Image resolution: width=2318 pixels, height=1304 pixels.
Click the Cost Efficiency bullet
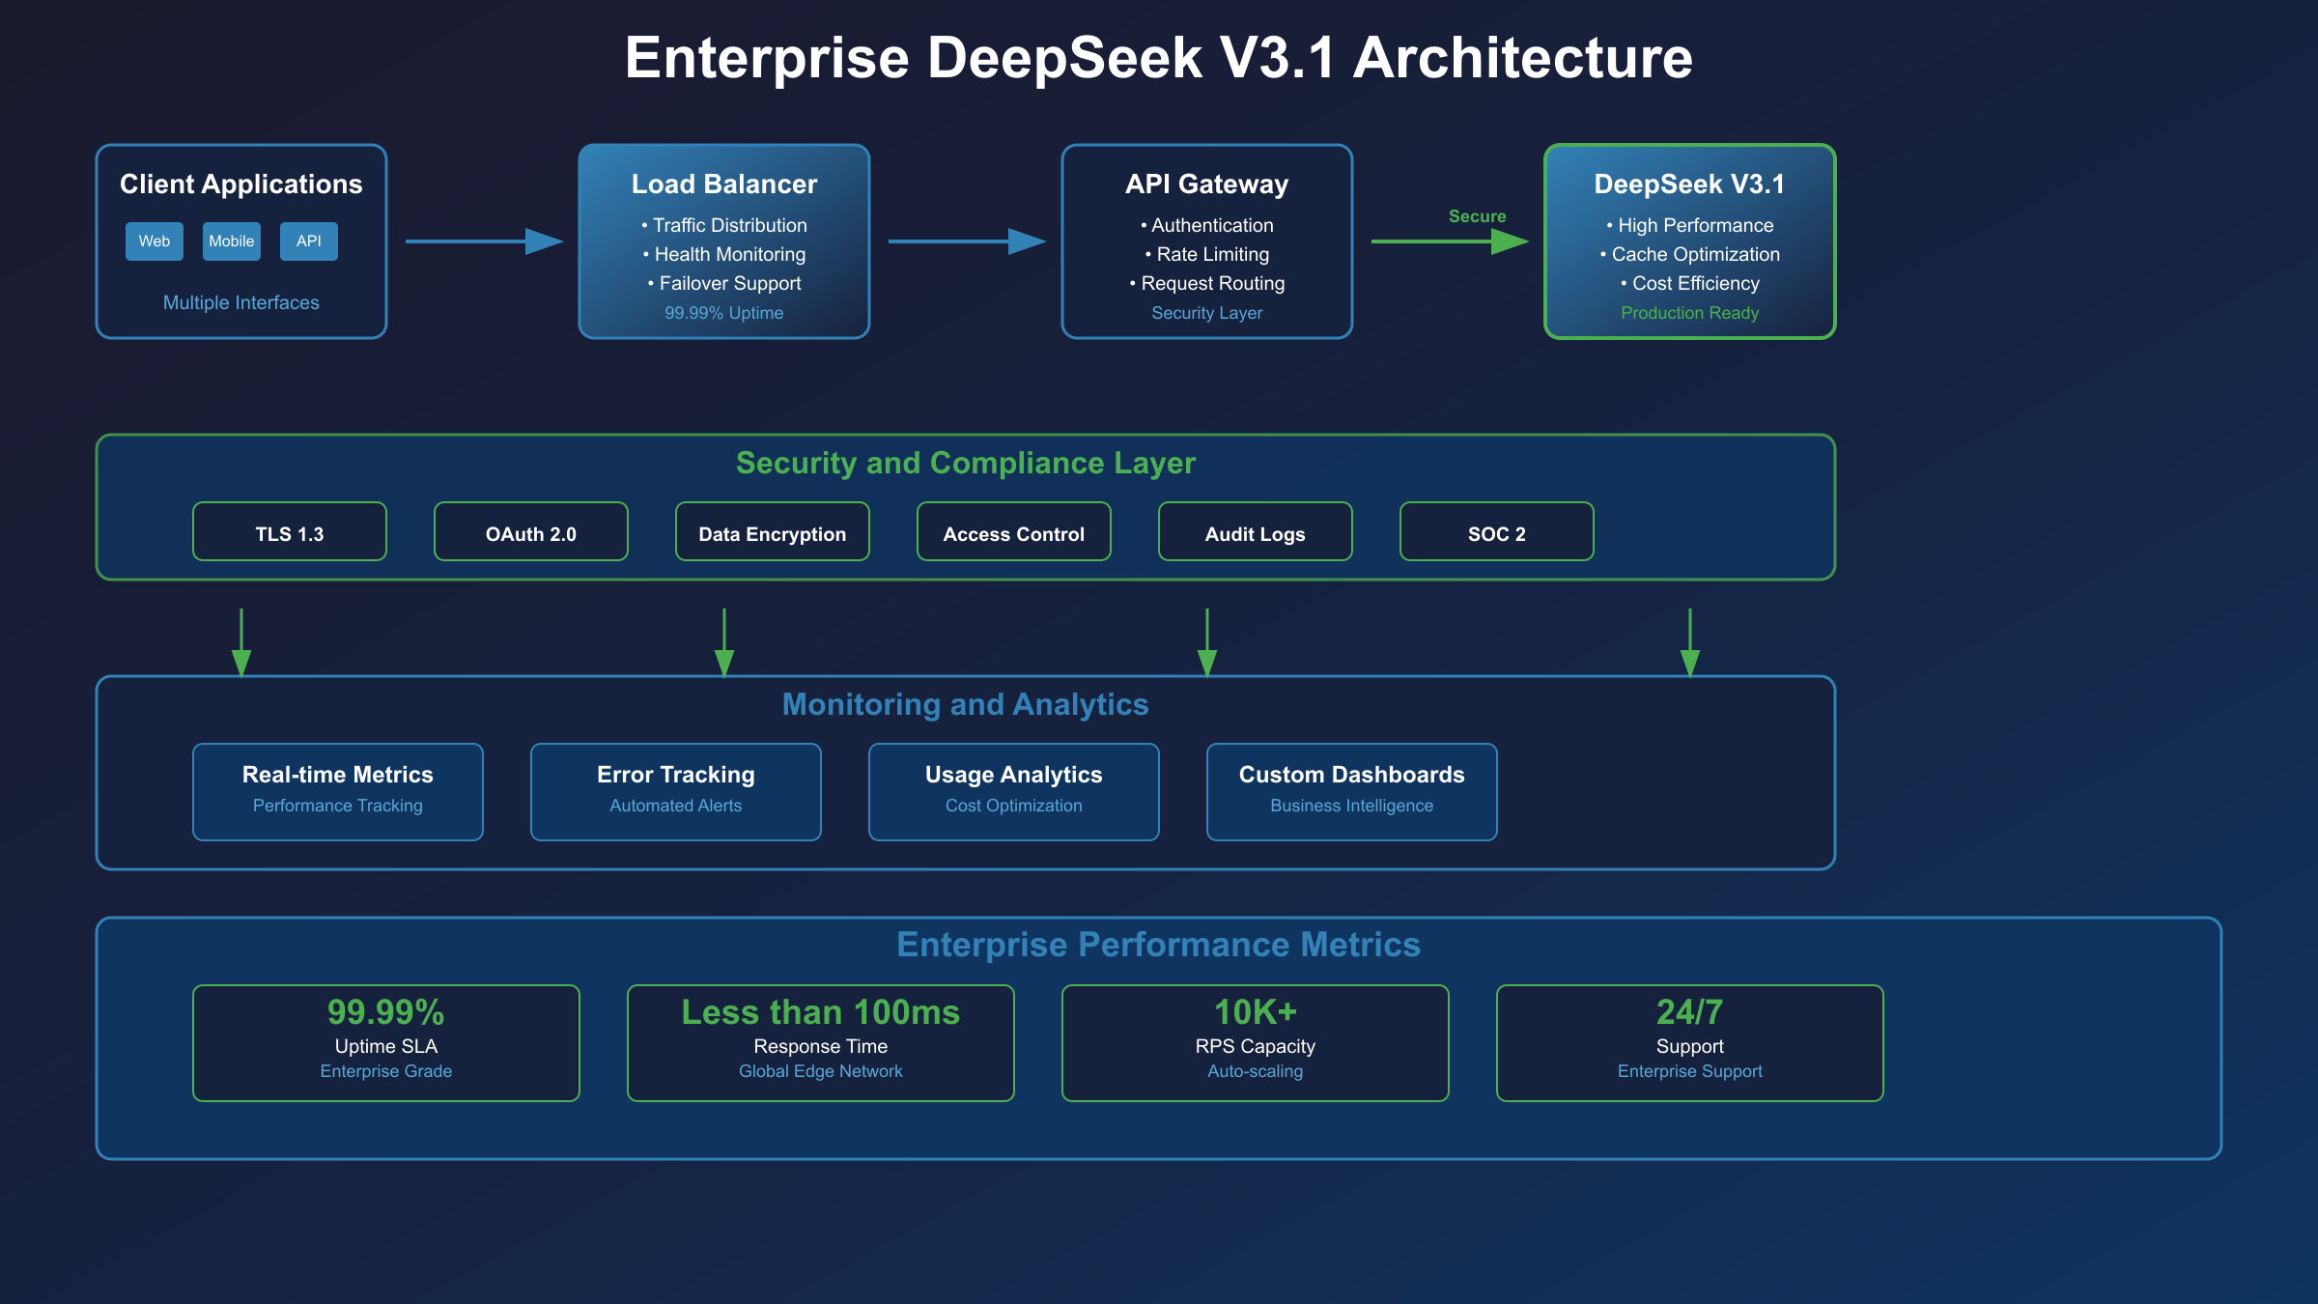(x=1690, y=283)
